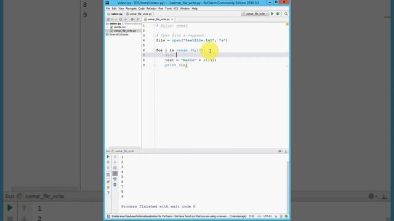Click the caret position indicator in the status bar
The width and height of the screenshot is (394, 221).
251,216
